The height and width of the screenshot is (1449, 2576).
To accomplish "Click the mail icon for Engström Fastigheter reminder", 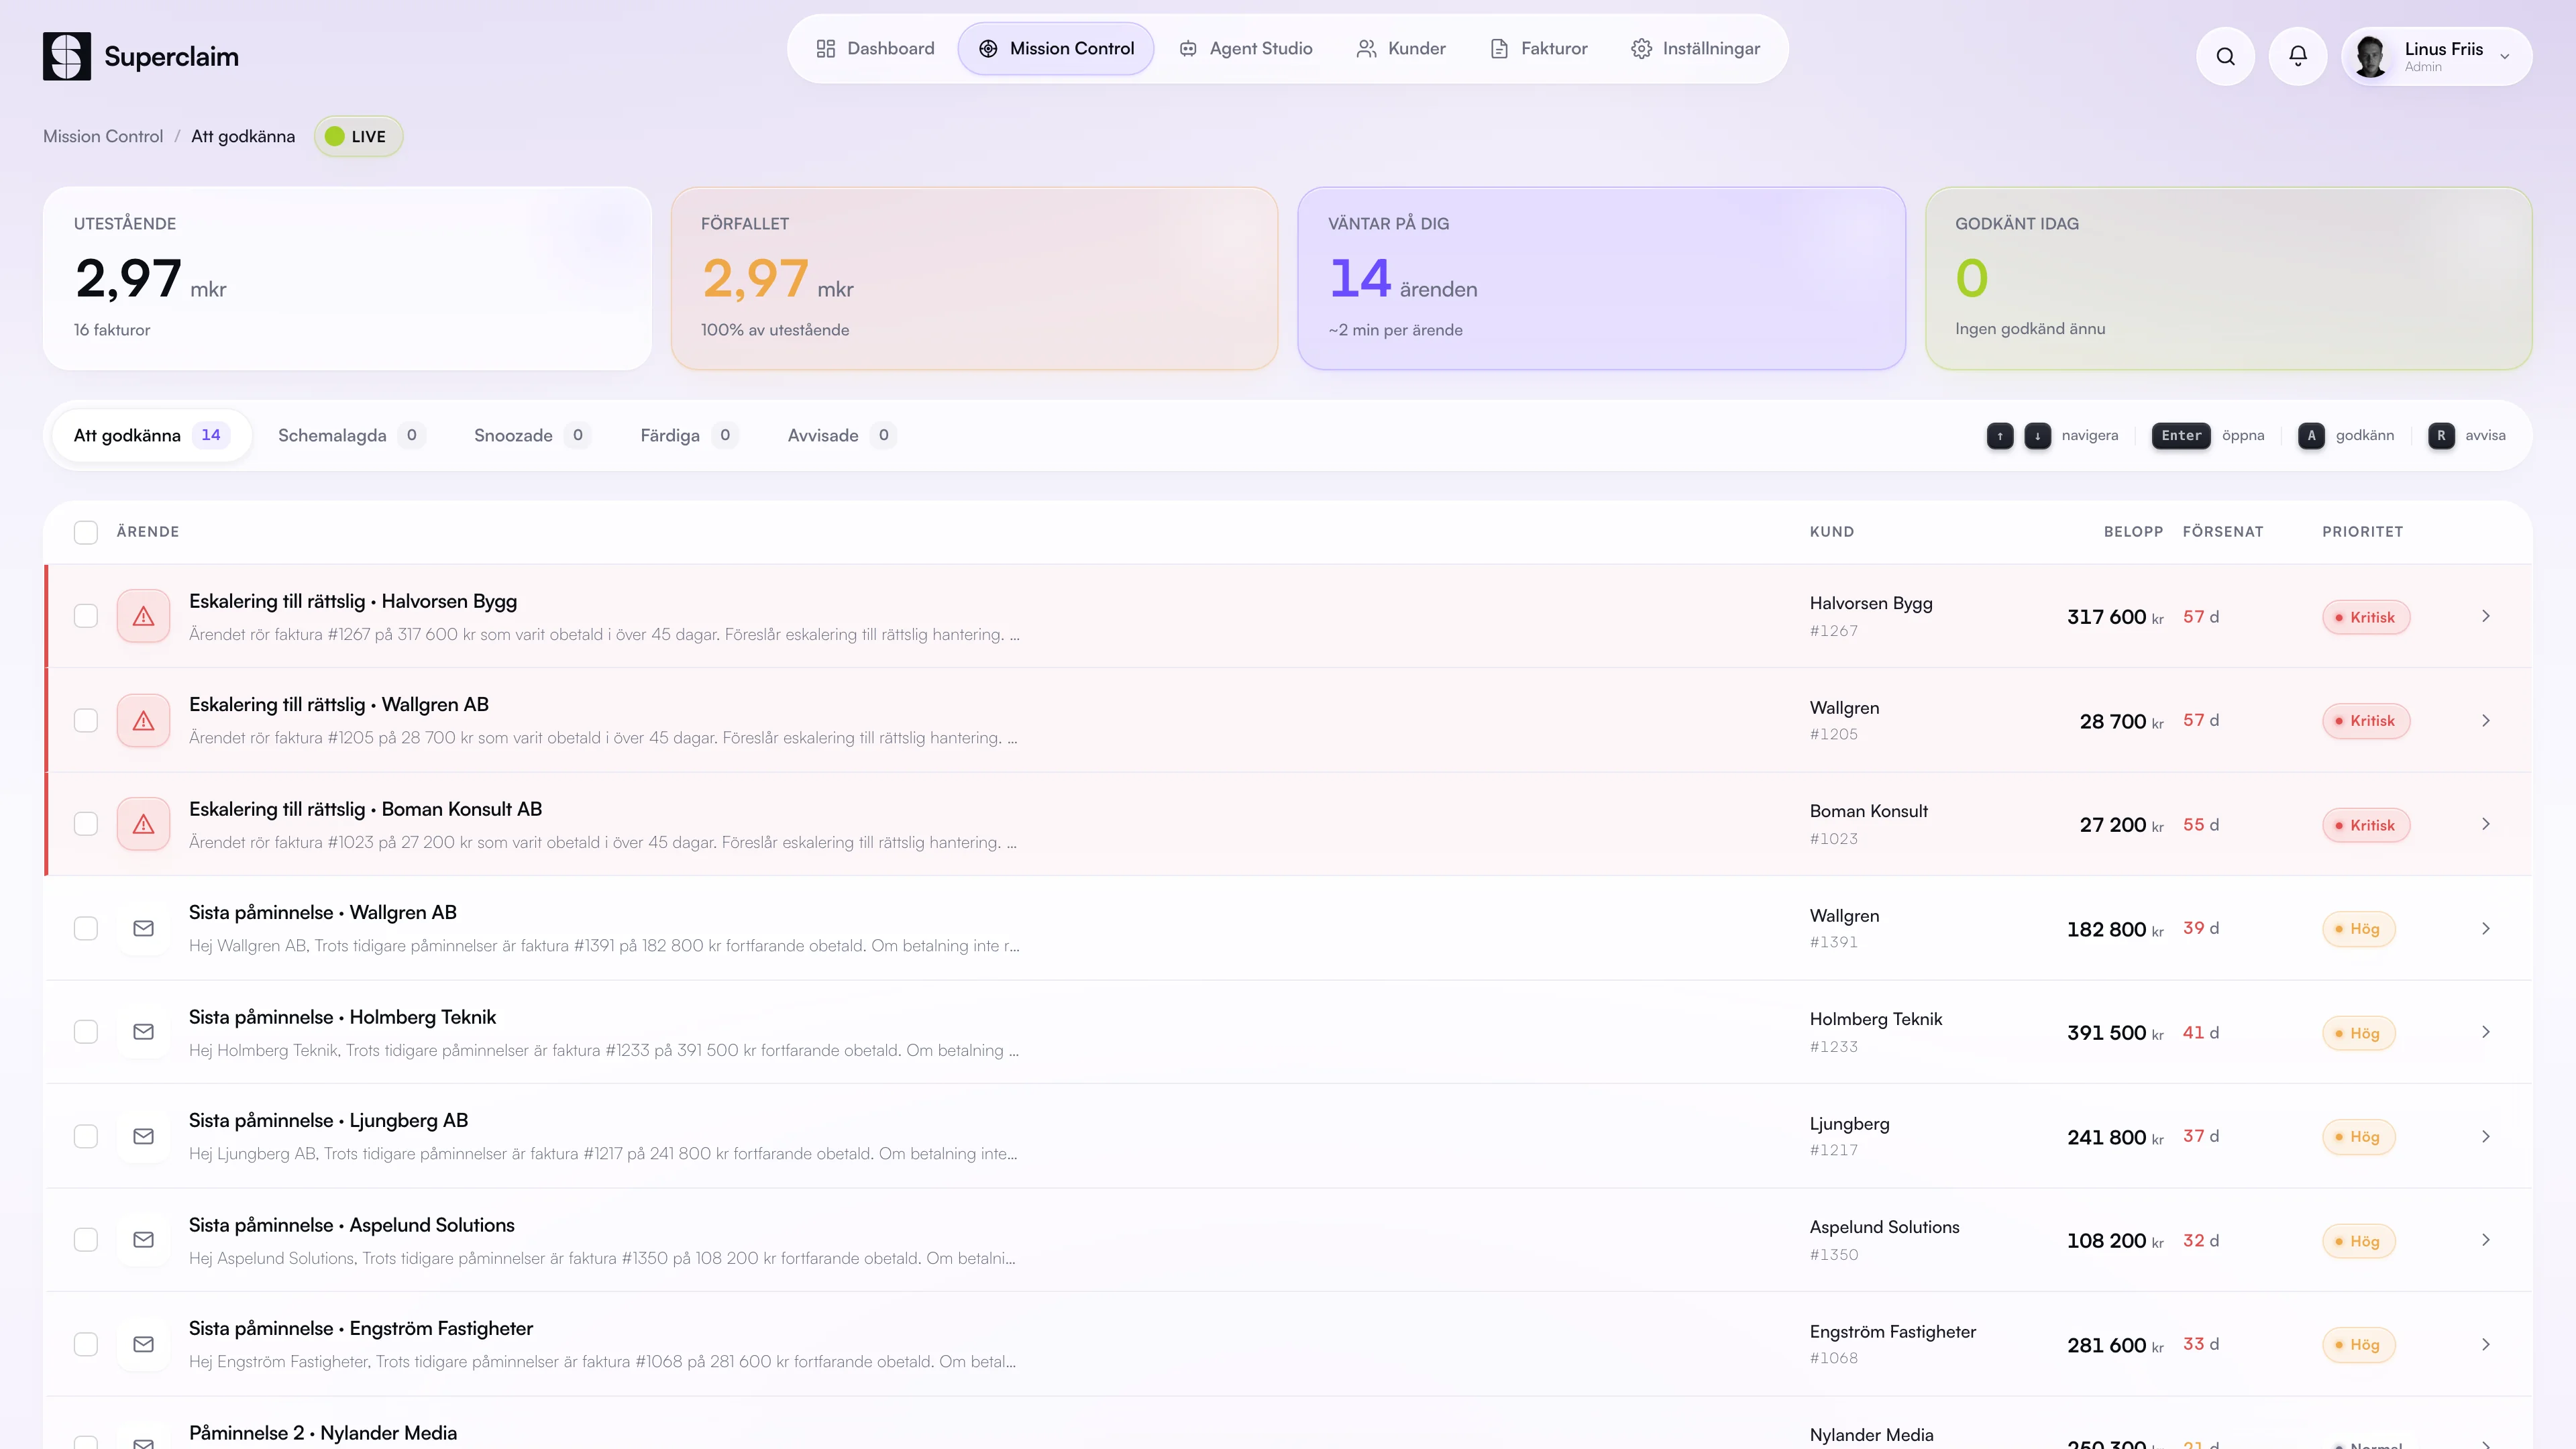I will [x=144, y=1344].
